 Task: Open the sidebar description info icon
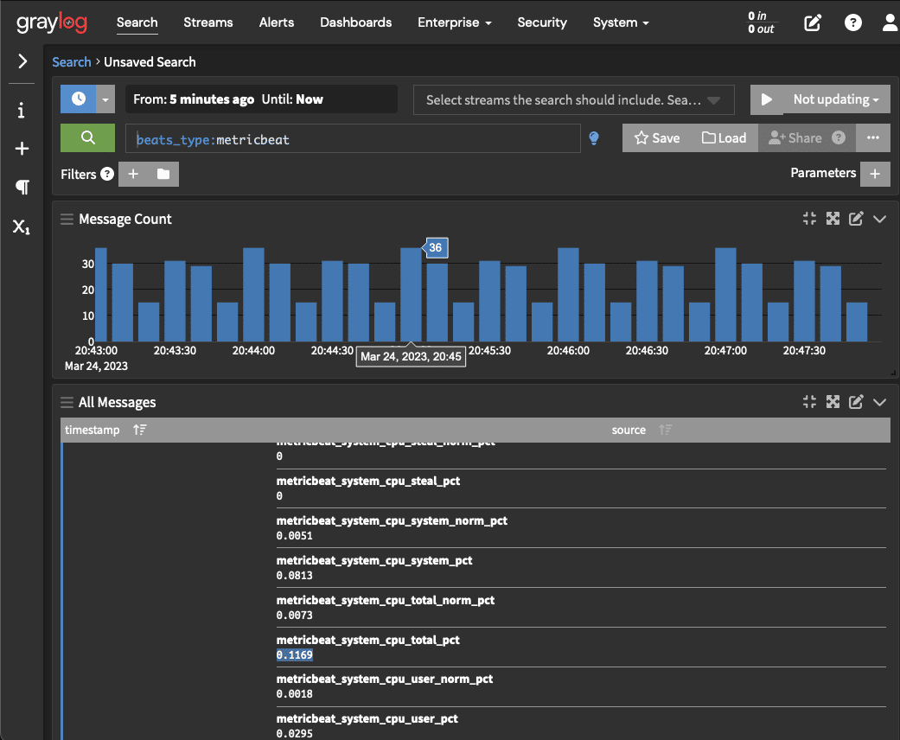(22, 111)
